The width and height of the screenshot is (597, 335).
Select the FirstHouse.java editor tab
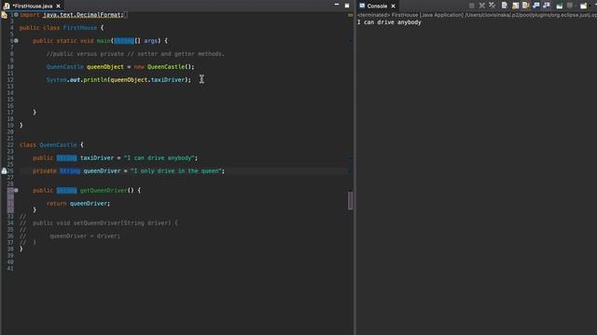pyautogui.click(x=33, y=7)
